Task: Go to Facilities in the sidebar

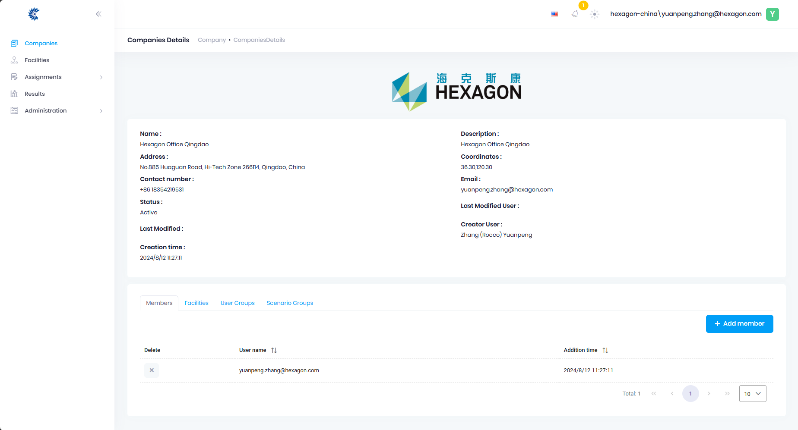Action: pyautogui.click(x=37, y=60)
